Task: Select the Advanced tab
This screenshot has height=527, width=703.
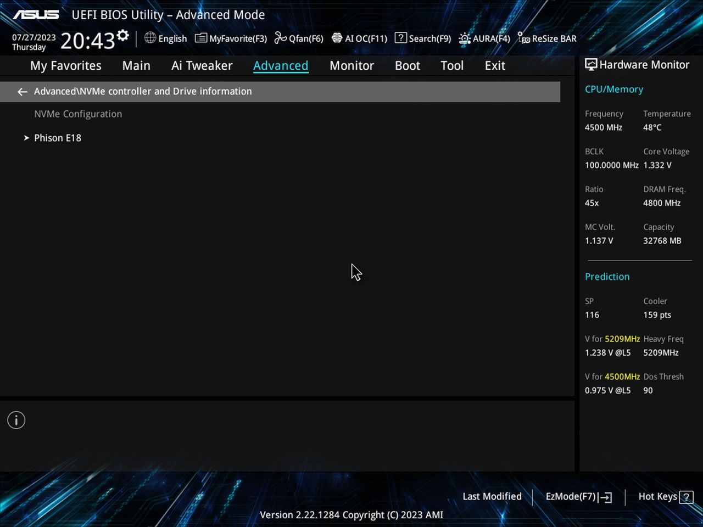Action: 281,66
